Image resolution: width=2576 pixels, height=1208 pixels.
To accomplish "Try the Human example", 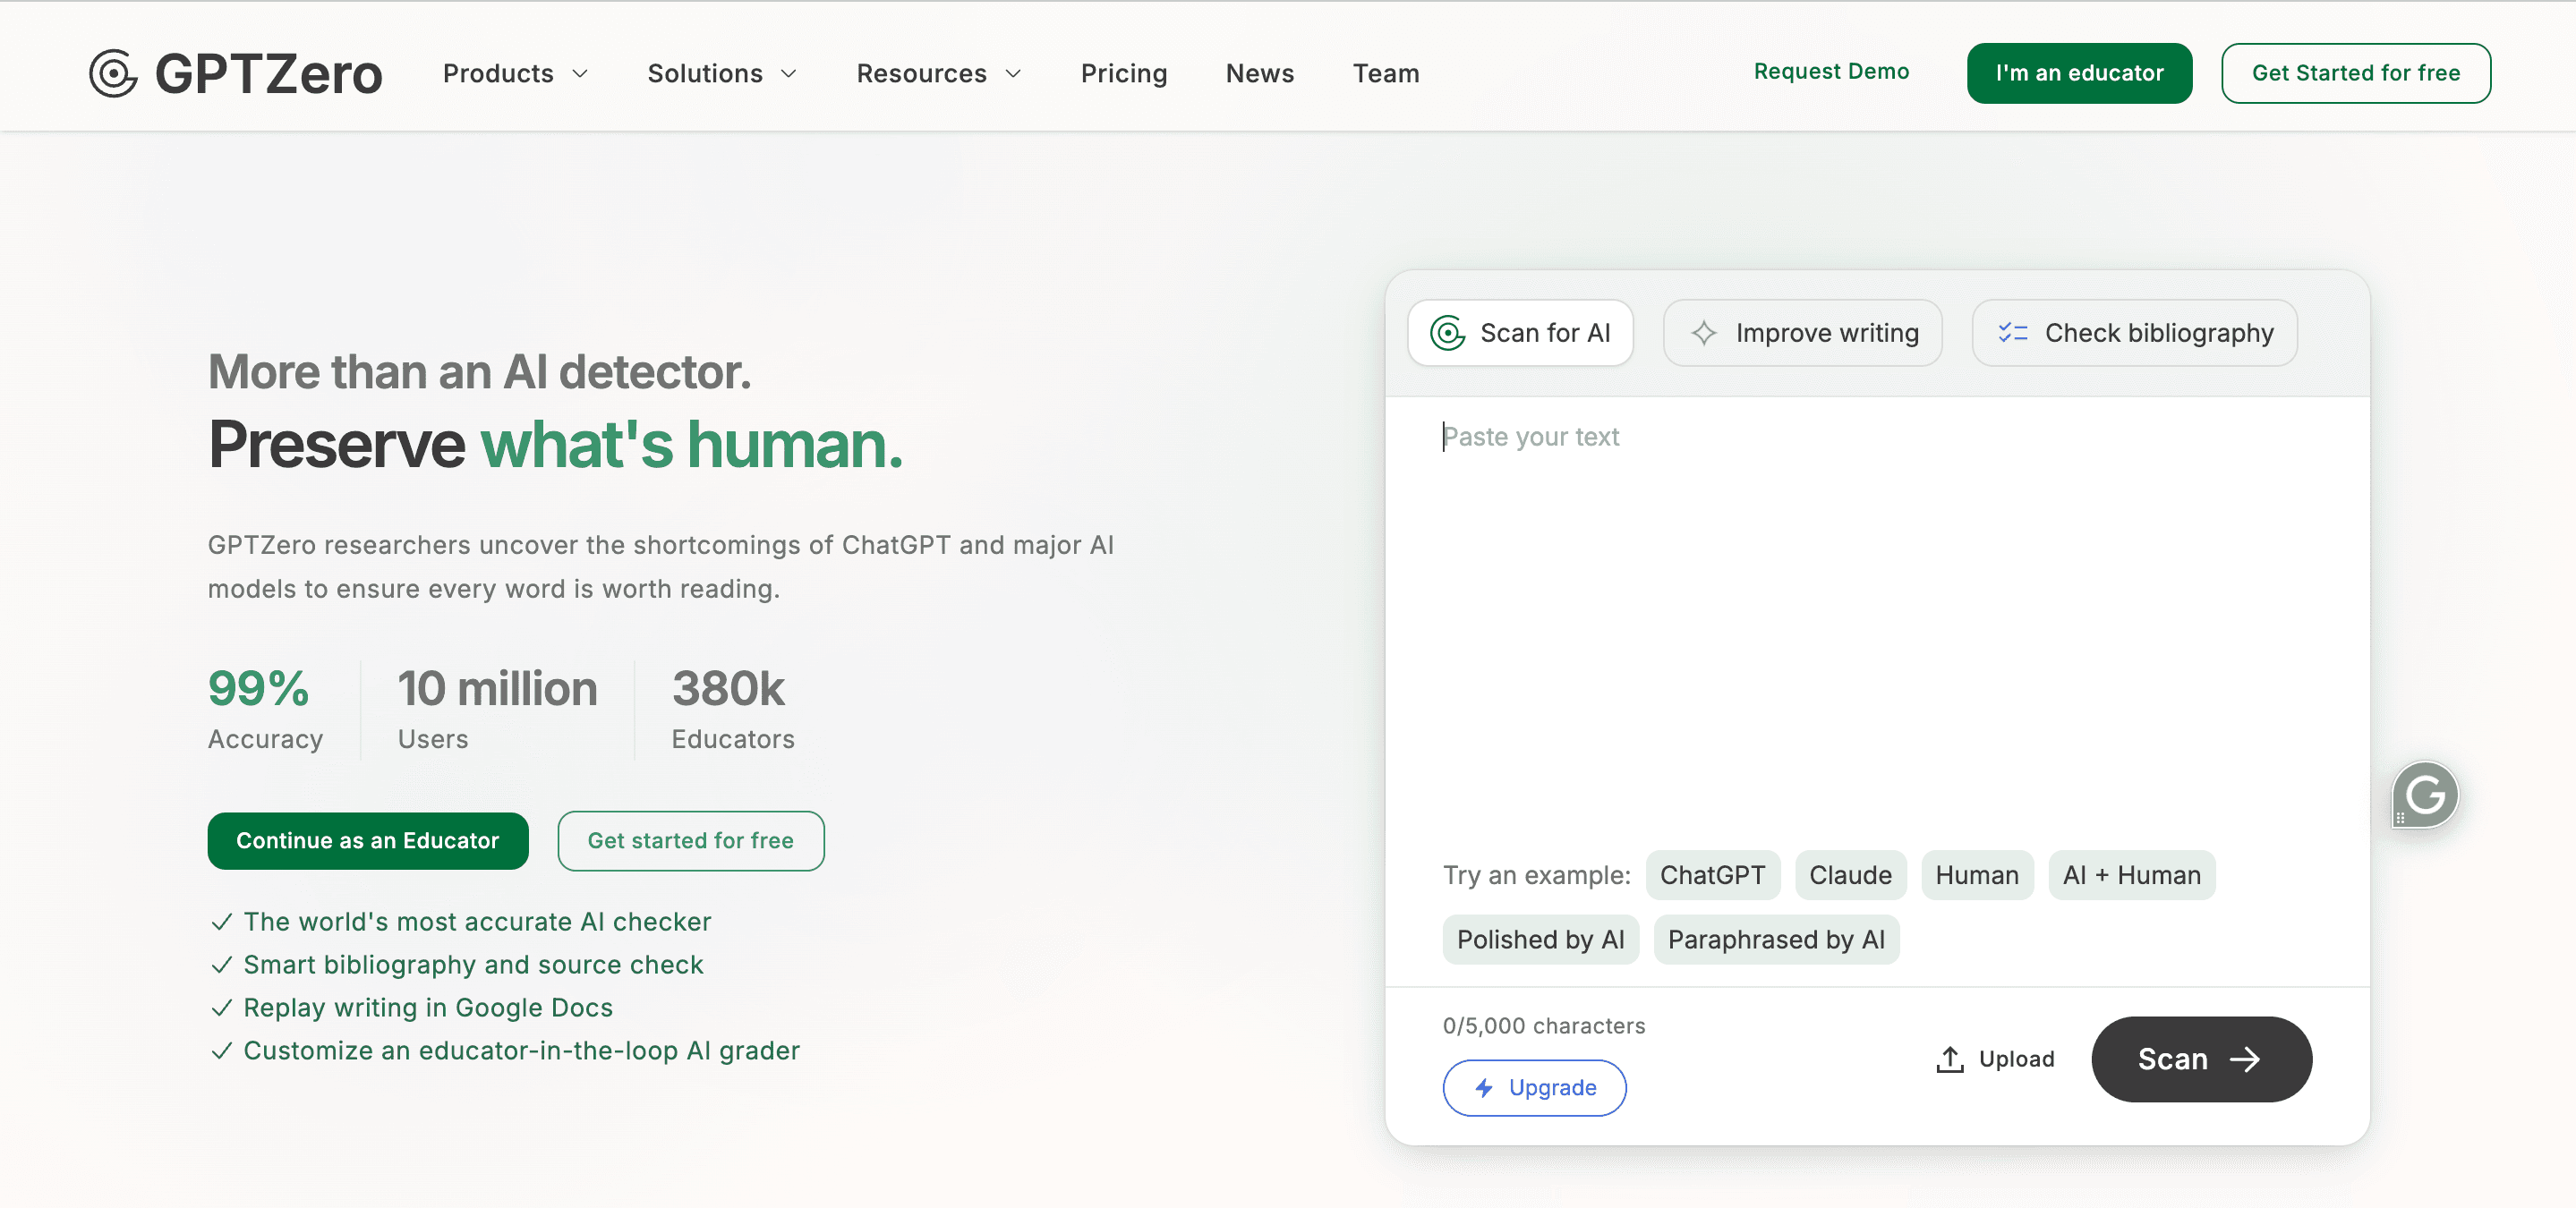I will pos(1977,875).
